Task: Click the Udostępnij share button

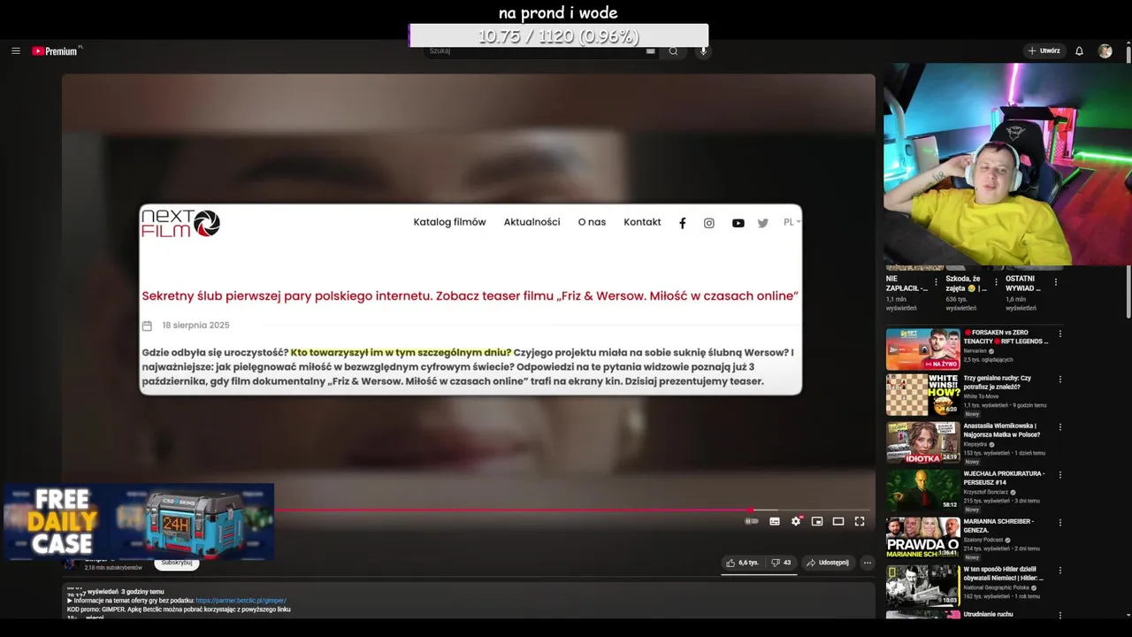Action: tap(827, 563)
